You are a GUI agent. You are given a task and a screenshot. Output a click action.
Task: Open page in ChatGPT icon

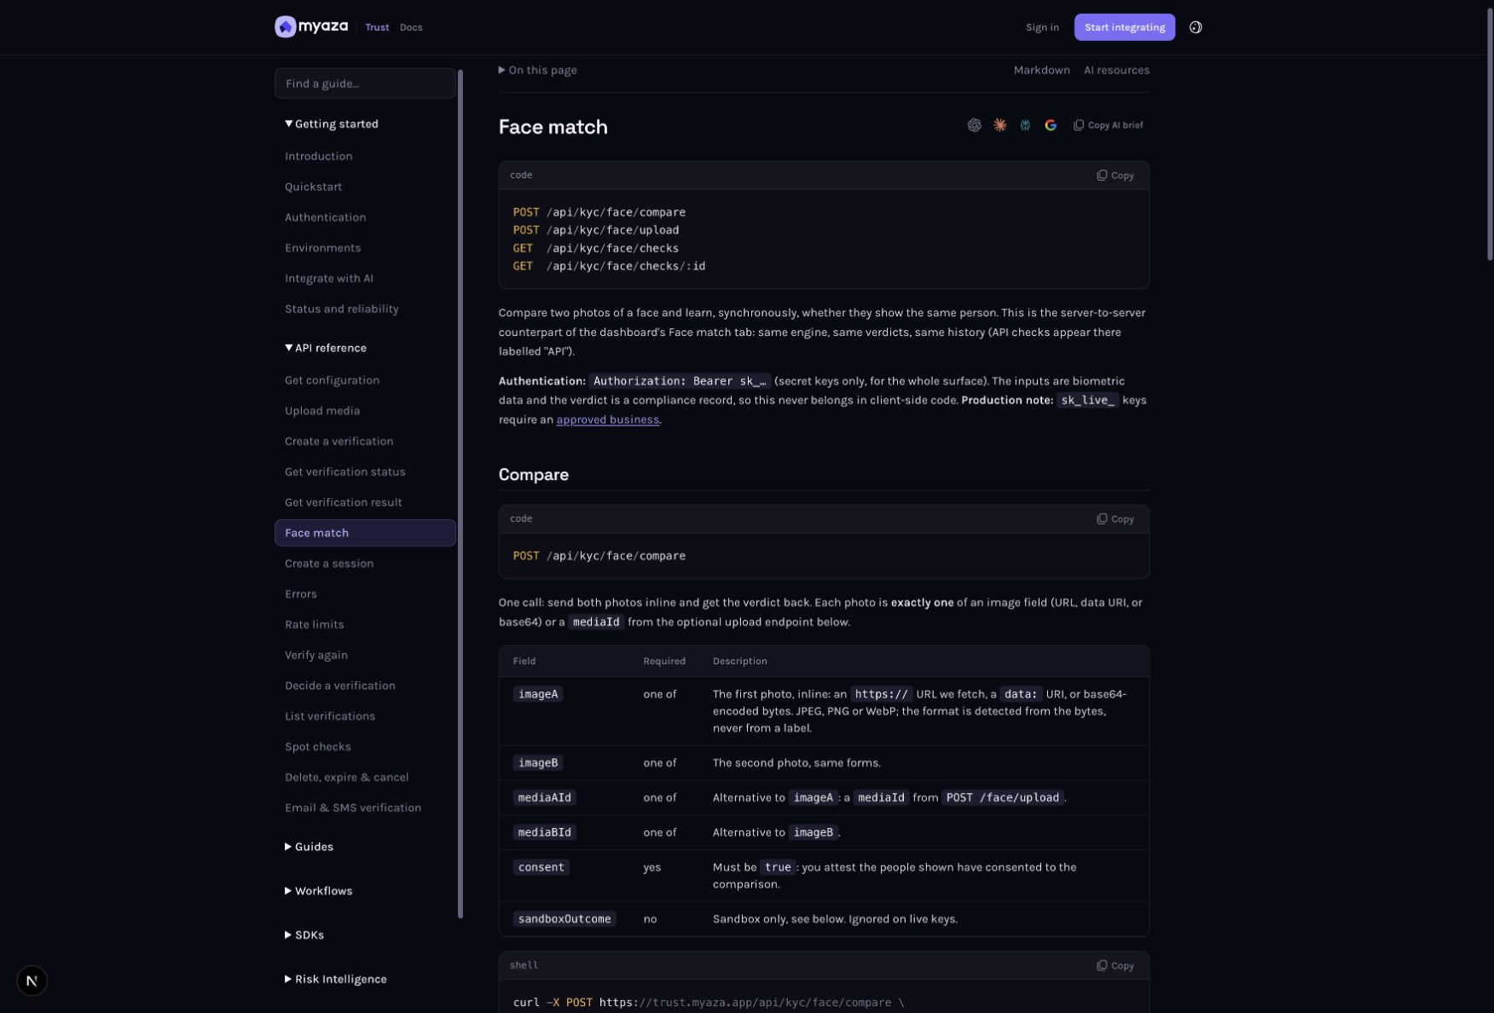pos(974,125)
